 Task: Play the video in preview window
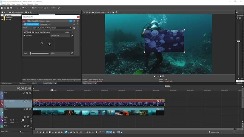(x=154, y=76)
